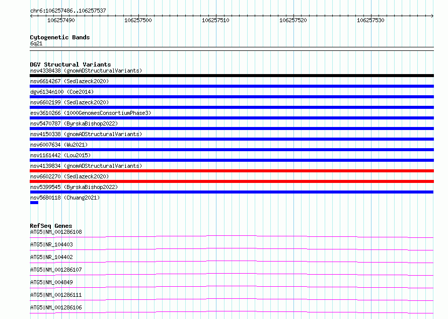Open transcript ATG5|NM_004849

coord(51,282)
